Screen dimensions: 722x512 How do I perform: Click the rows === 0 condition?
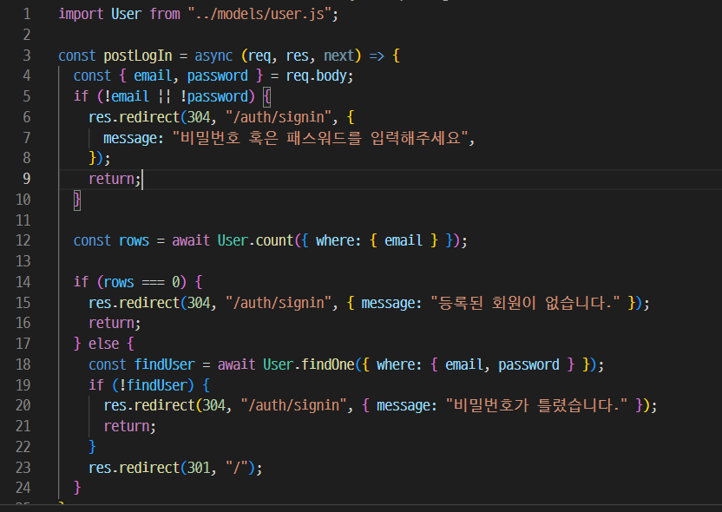(x=141, y=282)
